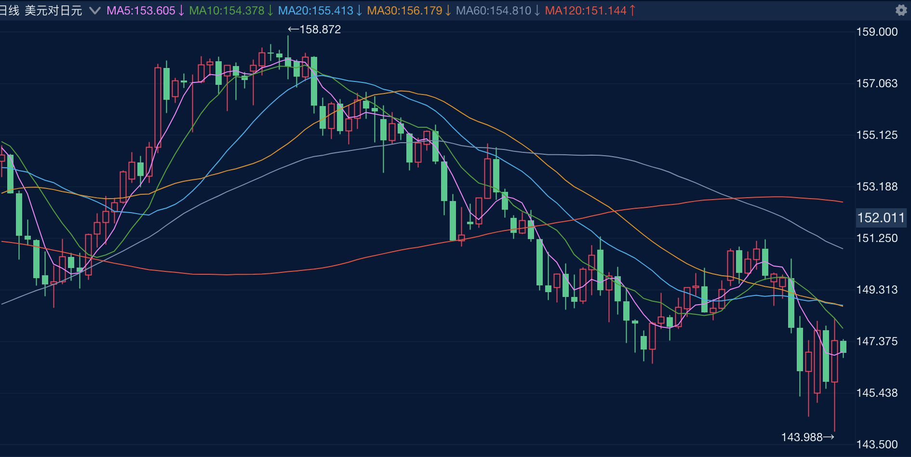This screenshot has width=911, height=457.
Task: Click the gray down arrow after MA60
Action: click(x=537, y=11)
